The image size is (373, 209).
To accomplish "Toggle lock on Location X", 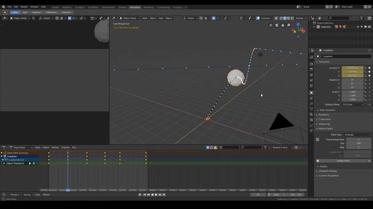I will (365, 68).
